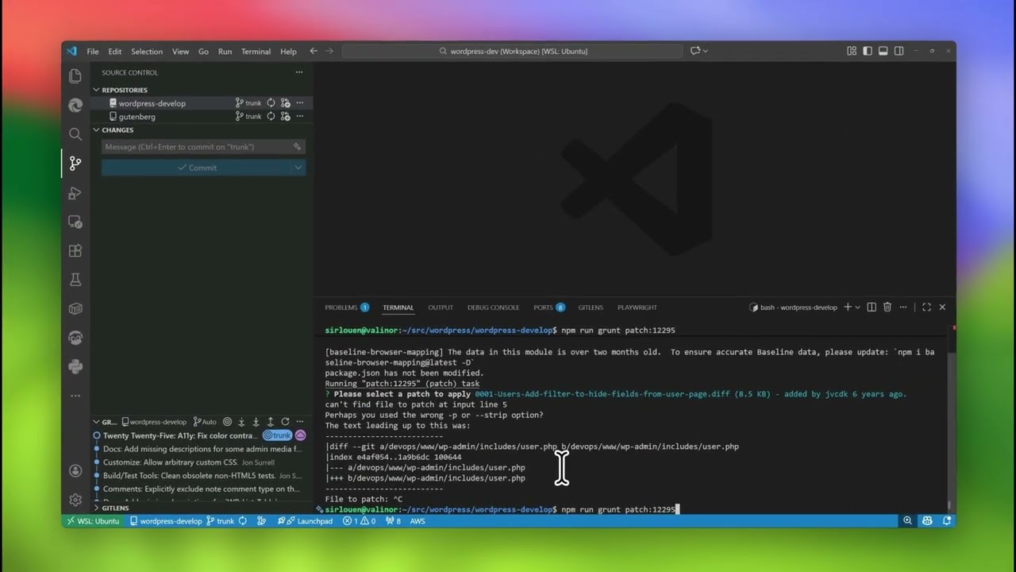
Task: Checkout branch via trunk on wordpress-develop row
Action: [248, 103]
